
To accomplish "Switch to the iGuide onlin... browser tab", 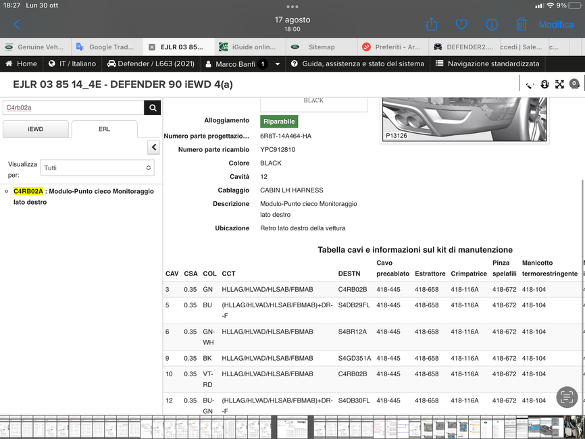I will [250, 47].
